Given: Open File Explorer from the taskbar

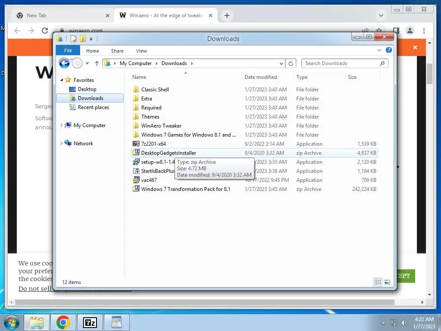Looking at the screenshot, I should [37, 322].
